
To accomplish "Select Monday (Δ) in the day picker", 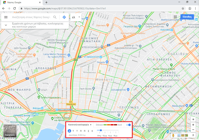I will click(69, 131).
